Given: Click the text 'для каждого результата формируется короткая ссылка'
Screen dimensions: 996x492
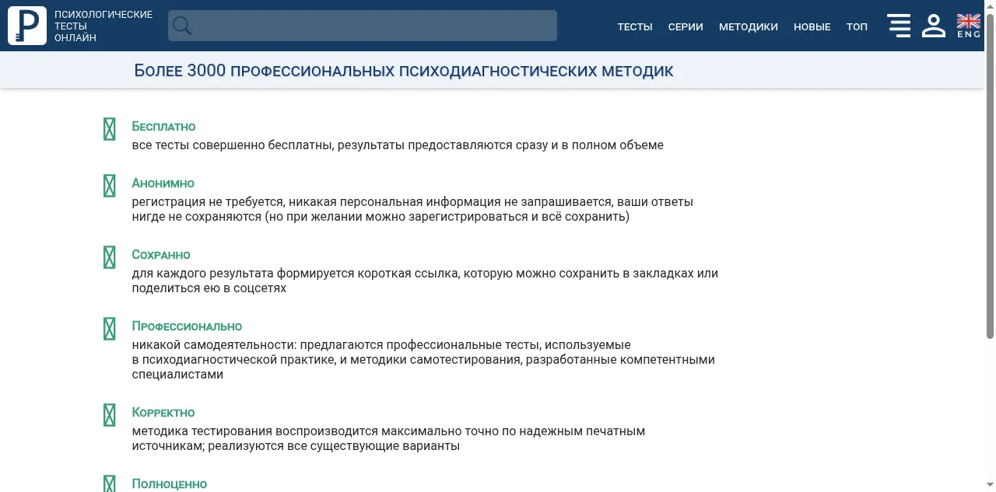Looking at the screenshot, I should point(296,274).
